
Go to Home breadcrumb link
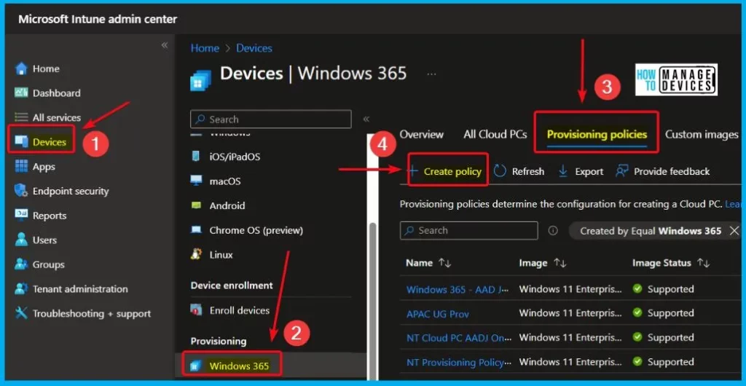[205, 48]
